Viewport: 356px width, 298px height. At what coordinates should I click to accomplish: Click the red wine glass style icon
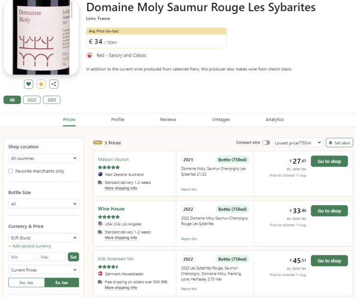90,55
